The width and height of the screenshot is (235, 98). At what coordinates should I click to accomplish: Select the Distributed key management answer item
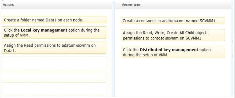point(173,52)
